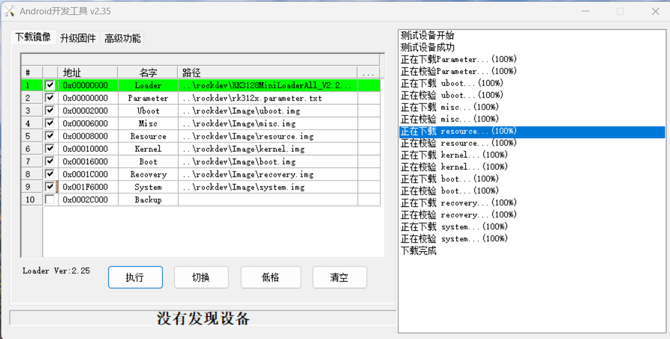Select address 0x00002000 in Uboot row
The height and width of the screenshot is (339, 670).
coord(88,111)
